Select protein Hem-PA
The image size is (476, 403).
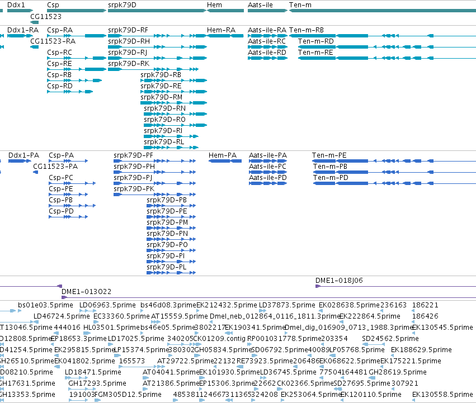click(x=223, y=155)
